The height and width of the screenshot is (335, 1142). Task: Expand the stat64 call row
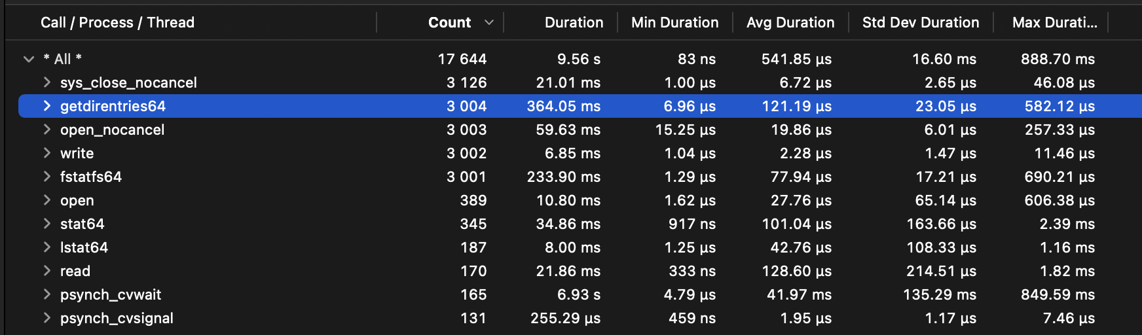click(46, 224)
